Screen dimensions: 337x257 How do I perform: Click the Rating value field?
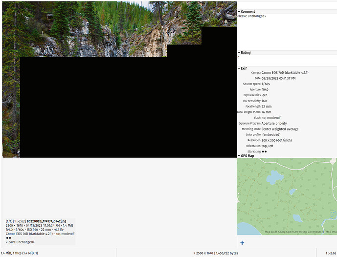click(286, 57)
